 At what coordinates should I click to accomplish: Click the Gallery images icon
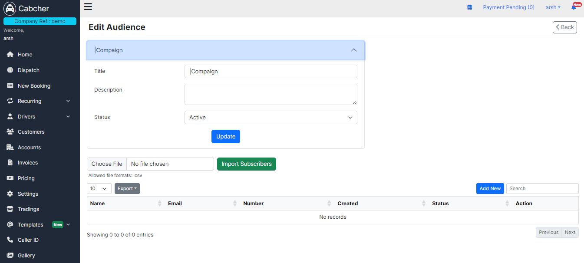10,256
